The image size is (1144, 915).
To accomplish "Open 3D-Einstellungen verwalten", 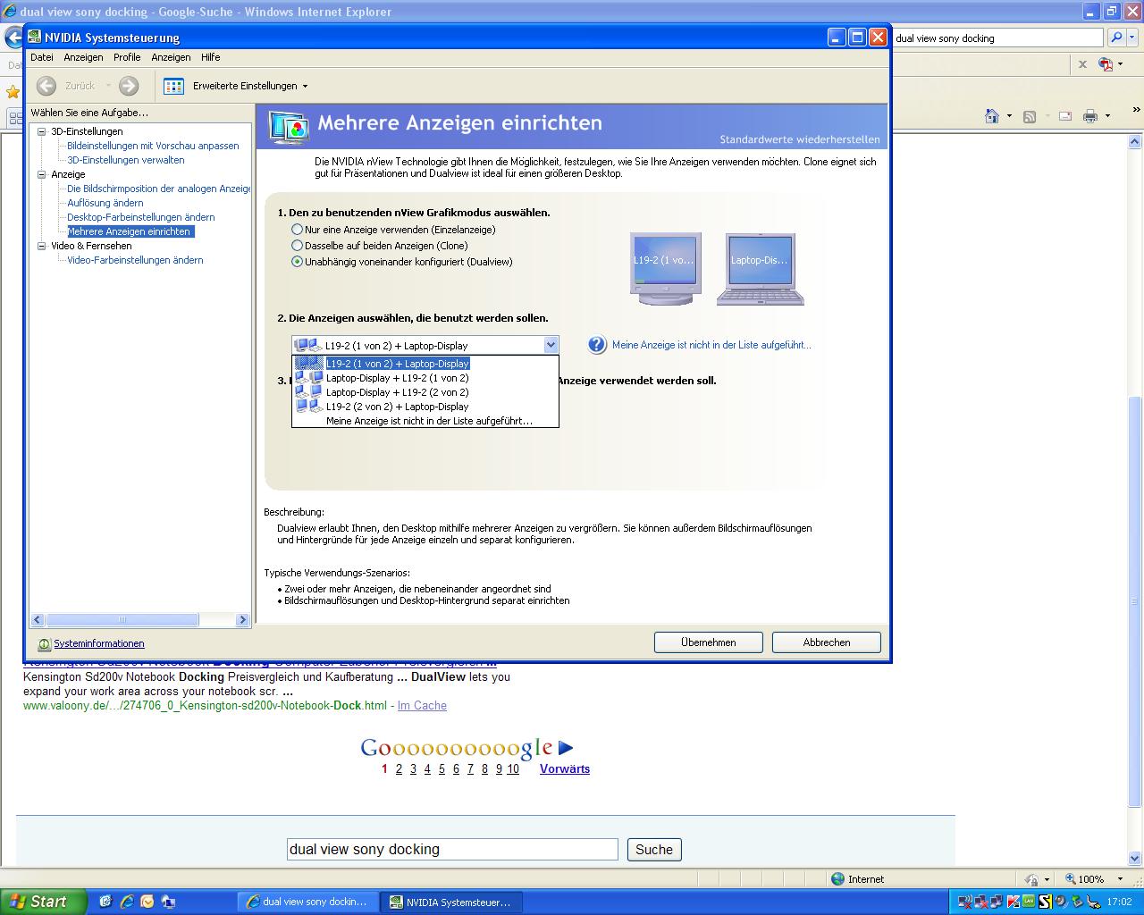I will pos(126,160).
